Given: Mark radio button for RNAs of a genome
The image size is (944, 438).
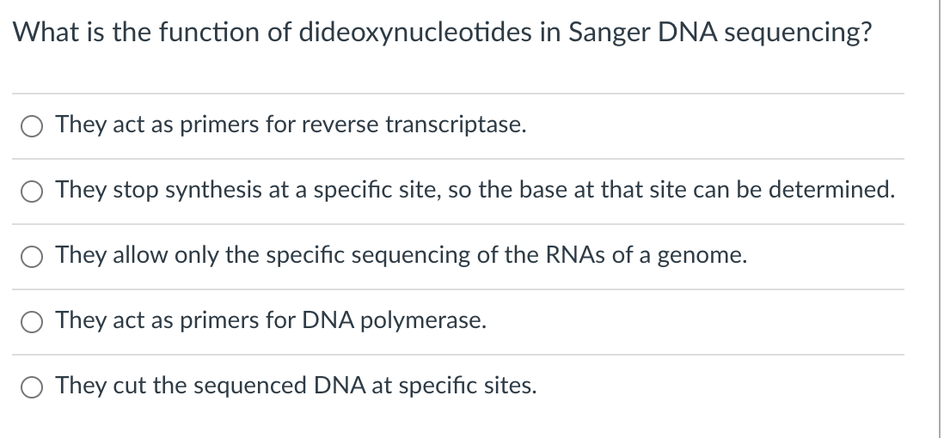Looking at the screenshot, I should click(x=31, y=257).
